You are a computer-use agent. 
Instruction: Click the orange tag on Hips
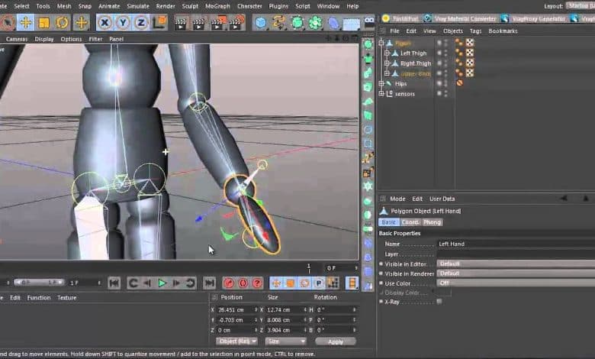tap(459, 82)
